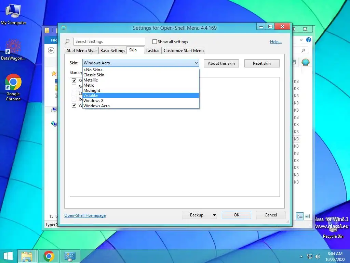The width and height of the screenshot is (350, 263).
Task: Select the Metallic skin option
Action: pos(140,80)
